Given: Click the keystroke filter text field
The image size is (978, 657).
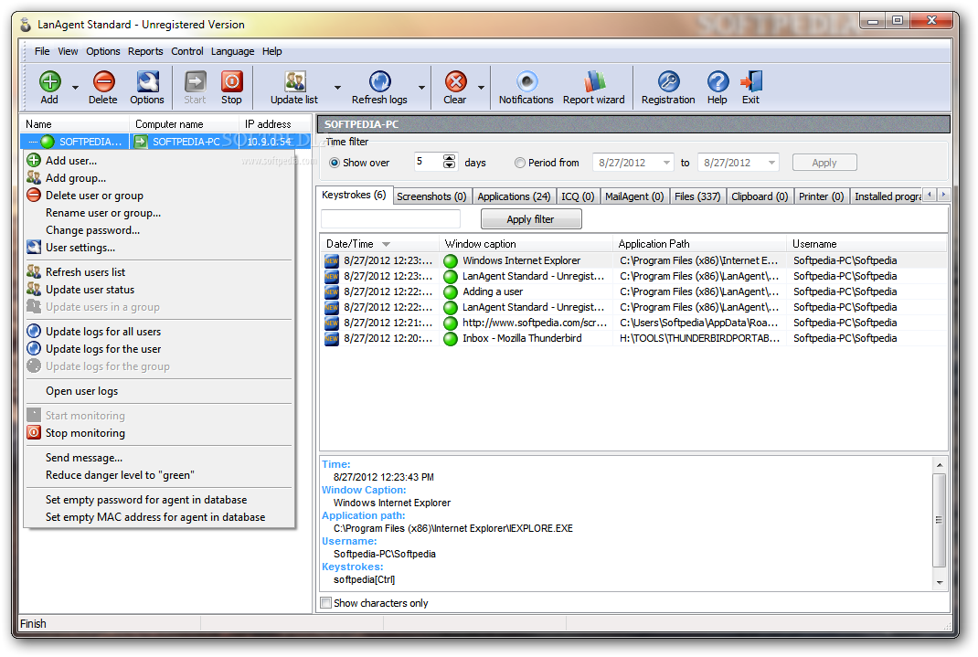Looking at the screenshot, I should point(390,219).
